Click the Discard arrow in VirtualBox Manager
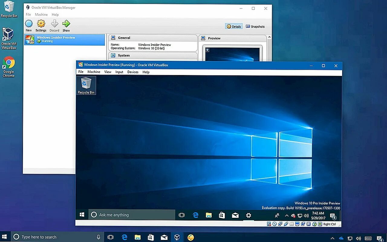The image size is (387, 242). [x=54, y=24]
